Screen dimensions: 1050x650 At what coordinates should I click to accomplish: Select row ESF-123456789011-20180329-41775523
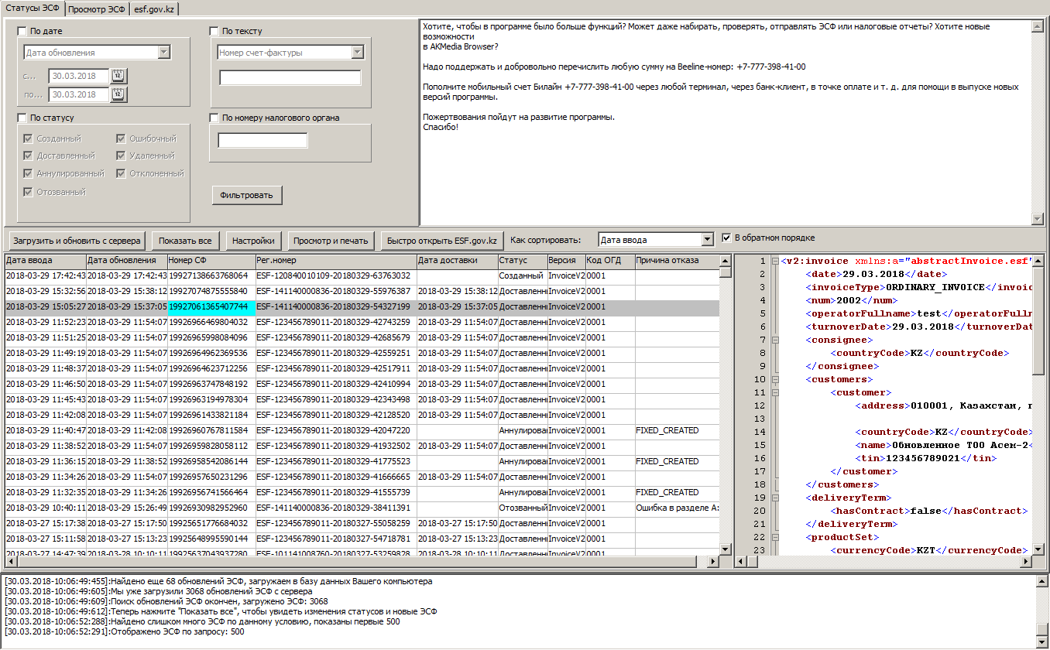click(362, 462)
